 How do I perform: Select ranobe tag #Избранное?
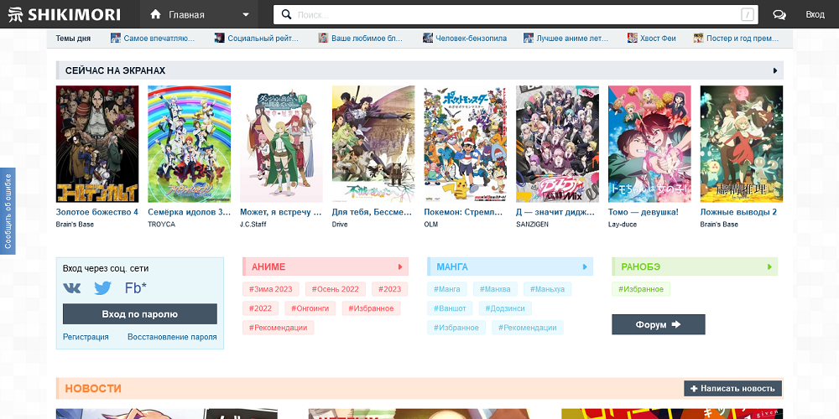click(x=641, y=289)
